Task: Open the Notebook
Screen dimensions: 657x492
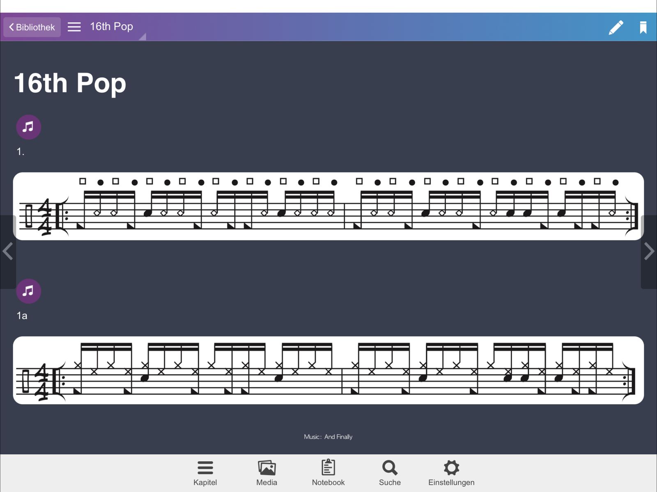Action: [x=328, y=473]
